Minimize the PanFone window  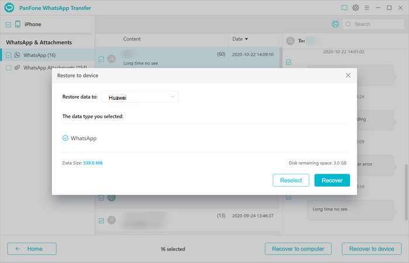pos(378,8)
